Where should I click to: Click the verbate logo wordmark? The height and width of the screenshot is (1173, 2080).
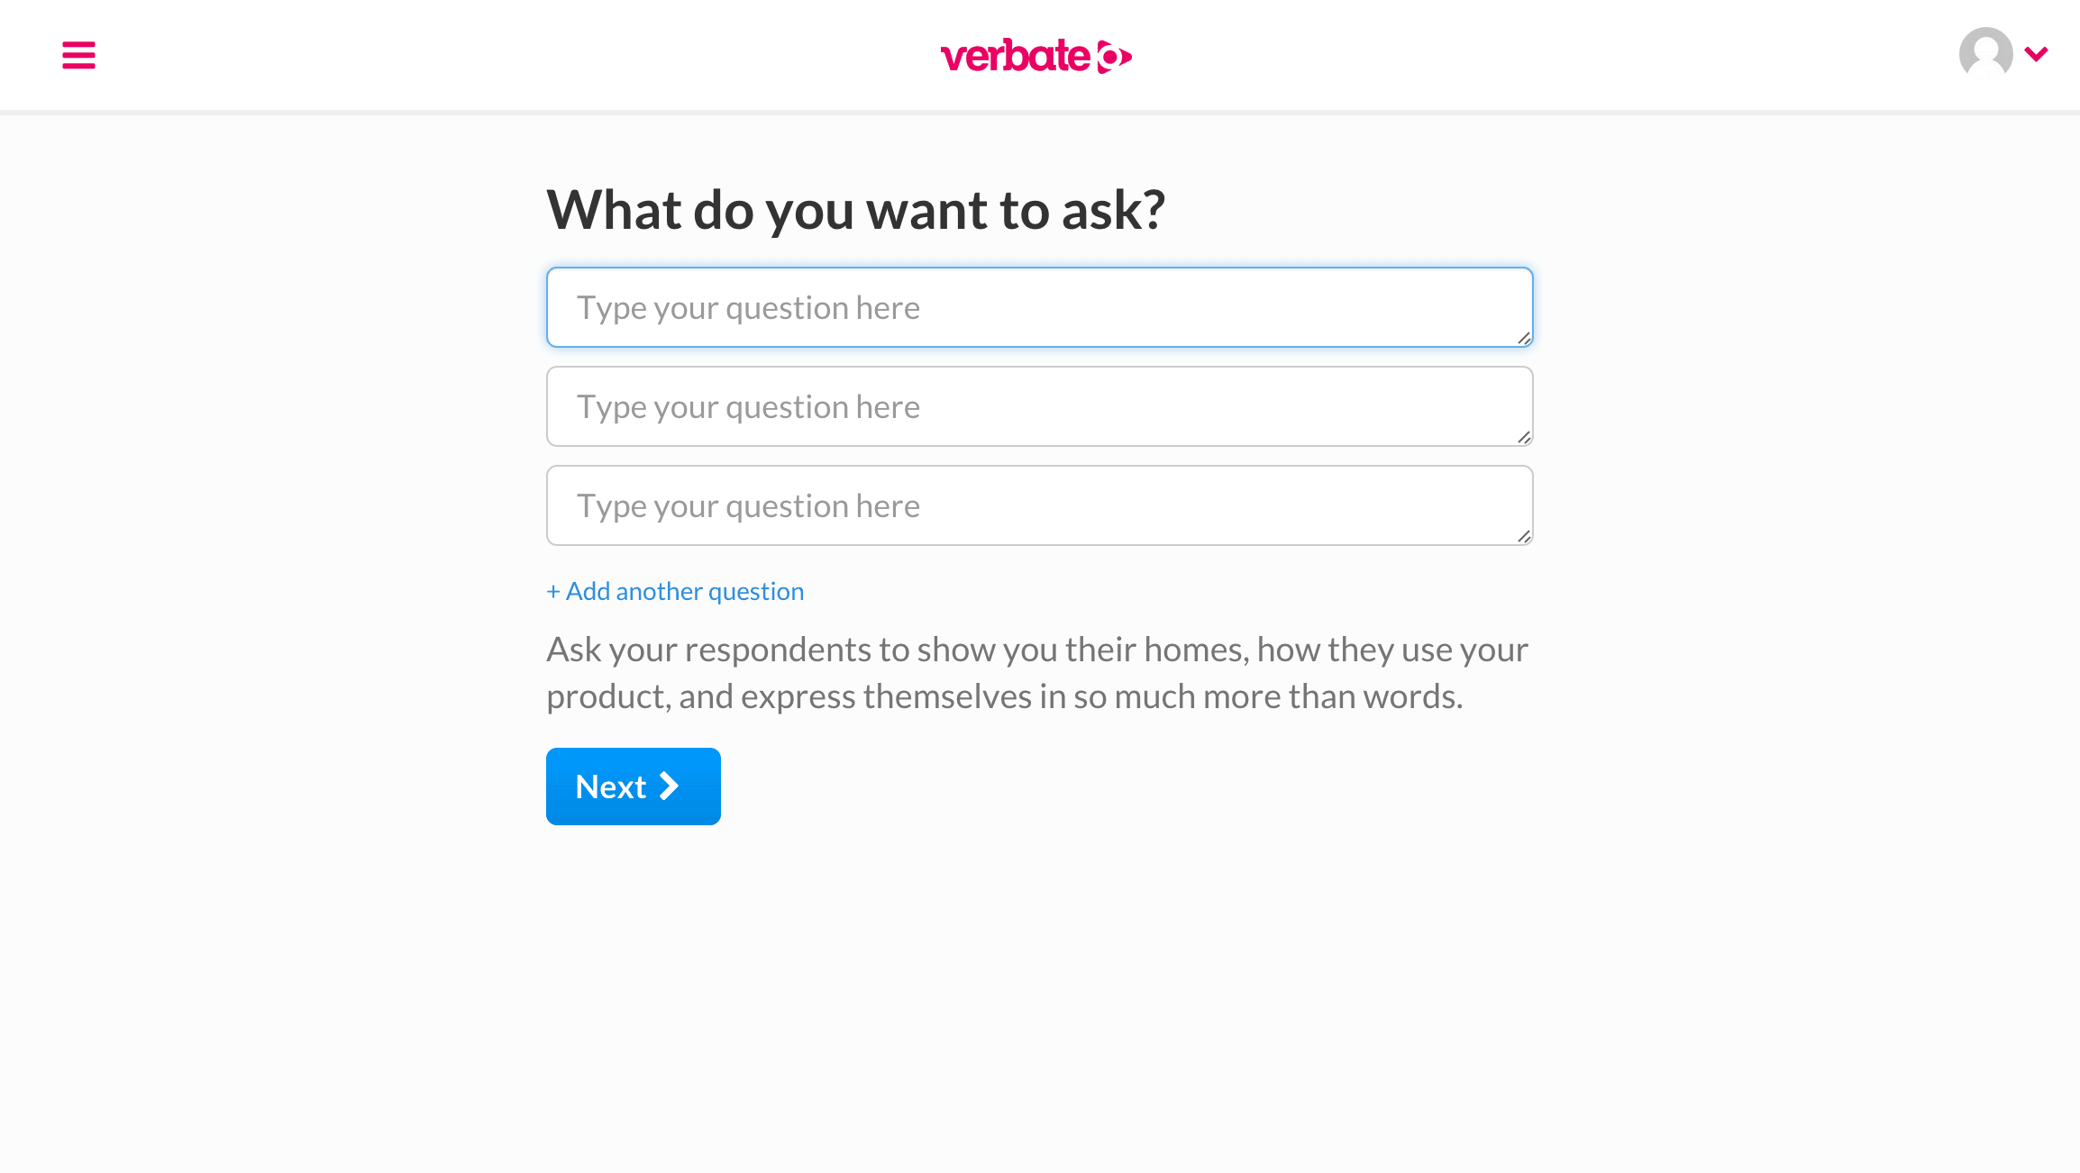1016,56
